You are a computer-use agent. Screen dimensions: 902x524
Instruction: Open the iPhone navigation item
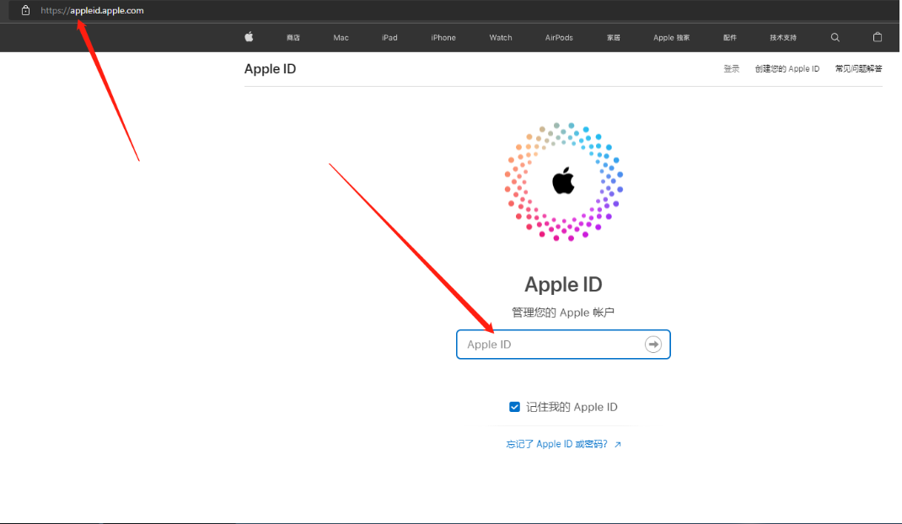click(x=443, y=38)
